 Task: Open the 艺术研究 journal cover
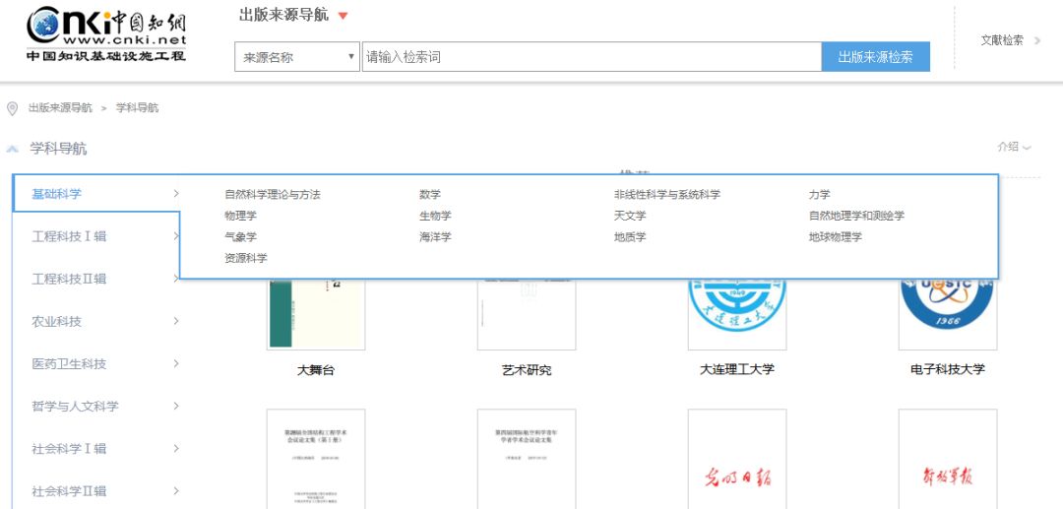point(527,314)
